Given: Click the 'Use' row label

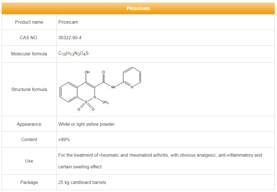Looking at the screenshot, I should (x=29, y=161).
